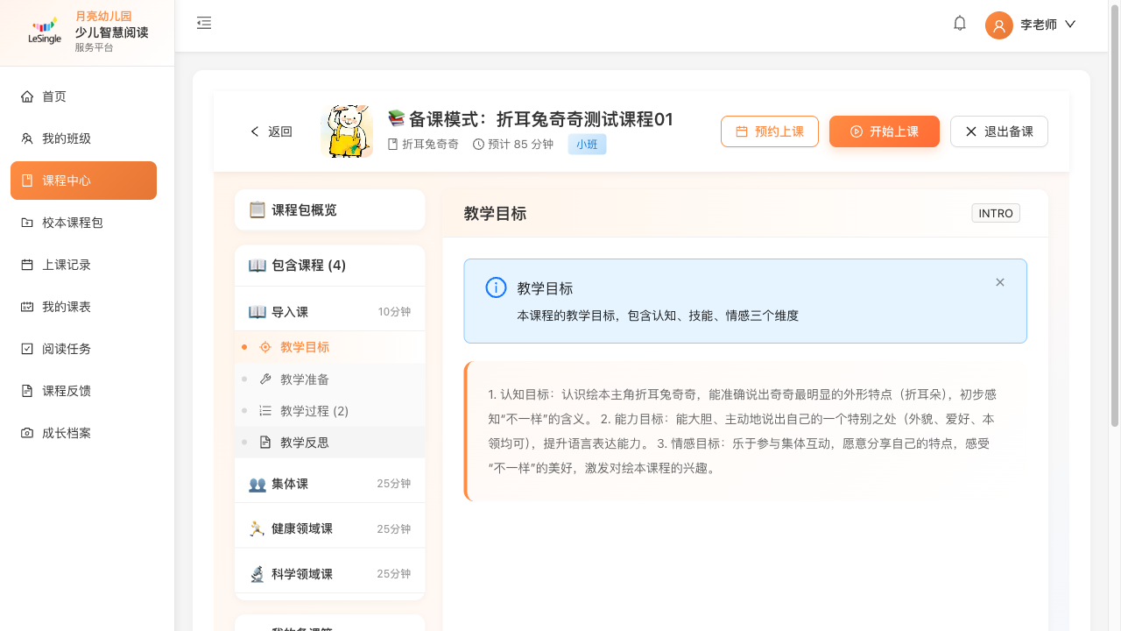The image size is (1121, 631).
Task: Select 教学准备 in the lesson tree
Action: pos(305,379)
